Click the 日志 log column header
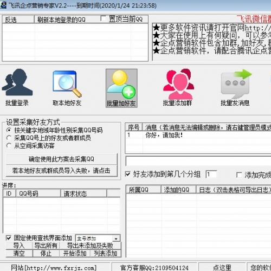The image size is (271, 271). click(234, 190)
